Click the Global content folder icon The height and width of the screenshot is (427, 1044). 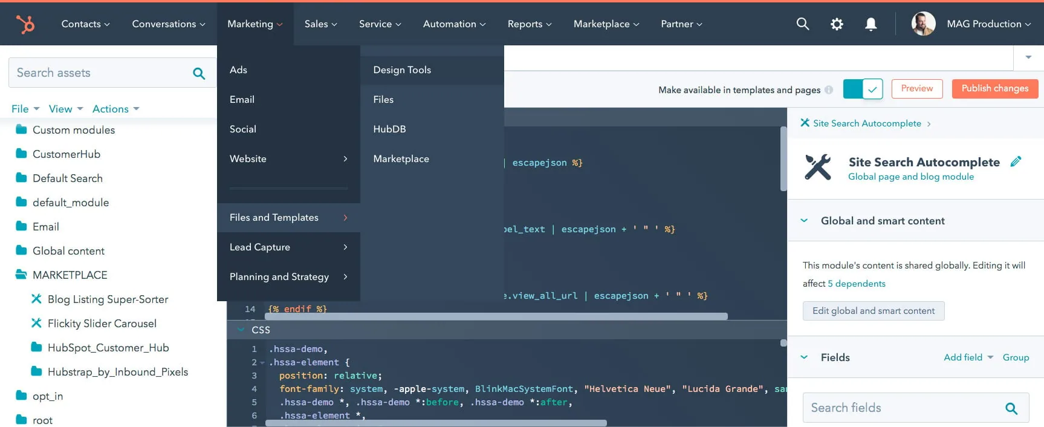(x=21, y=250)
